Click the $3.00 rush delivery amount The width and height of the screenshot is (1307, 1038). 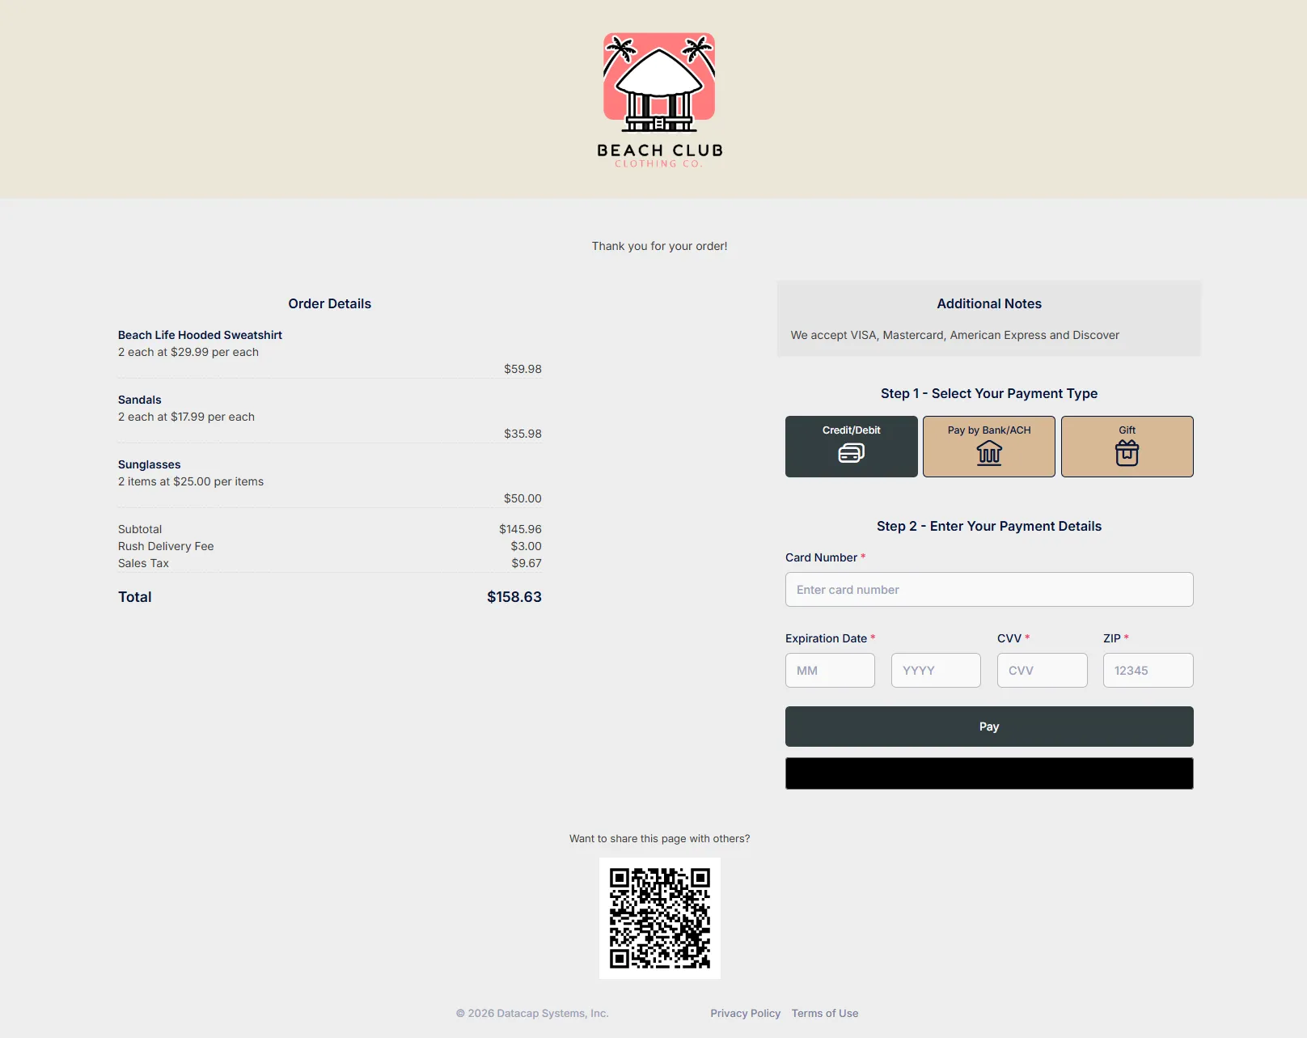(526, 546)
